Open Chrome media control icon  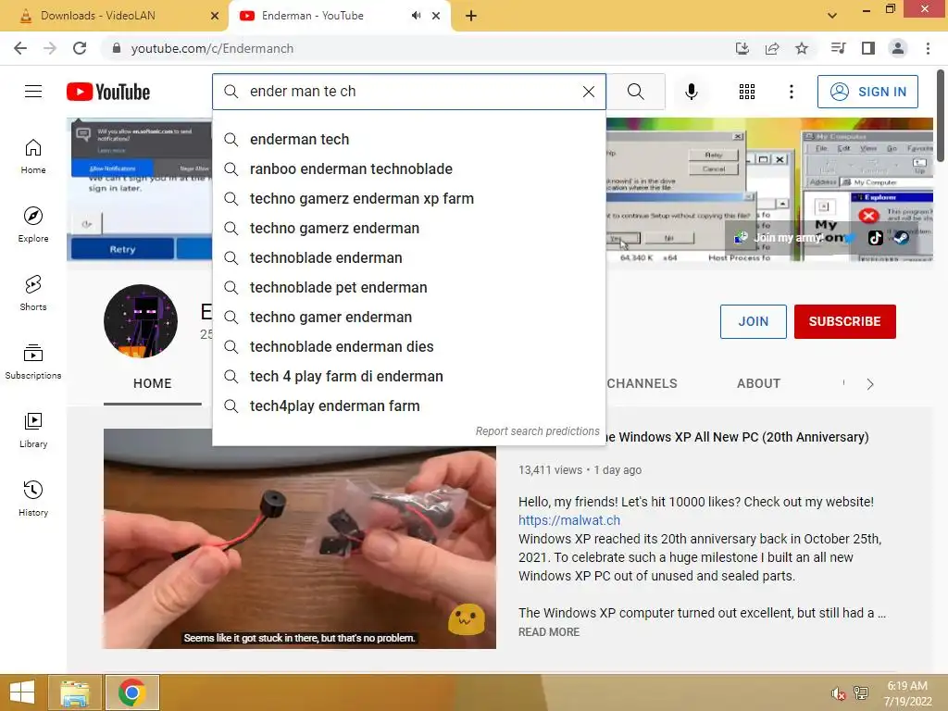coord(838,48)
